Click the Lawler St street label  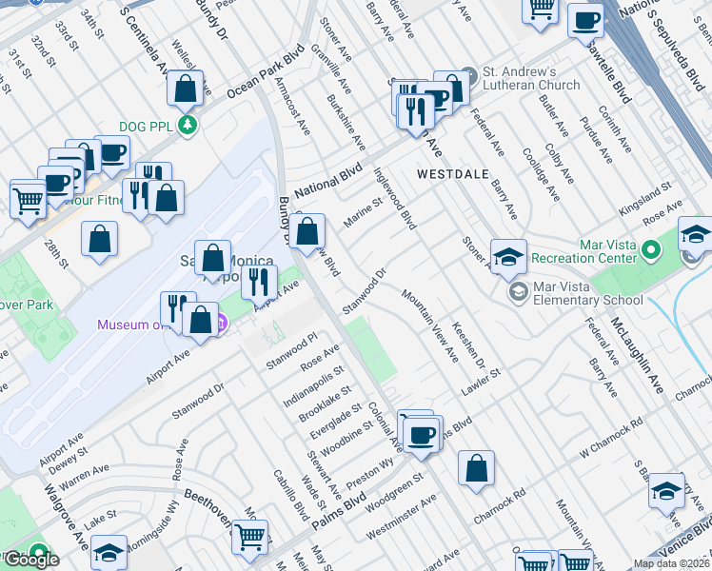[x=481, y=382]
